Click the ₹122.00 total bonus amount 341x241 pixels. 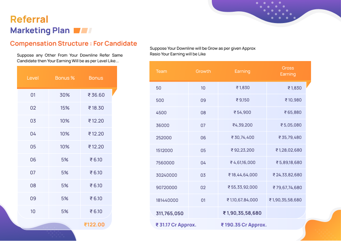pyautogui.click(x=94, y=224)
